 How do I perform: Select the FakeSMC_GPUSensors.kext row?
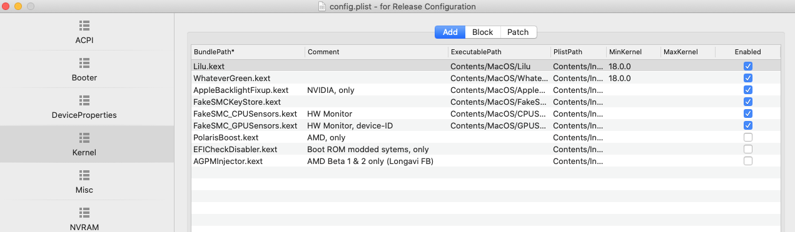[485, 125]
